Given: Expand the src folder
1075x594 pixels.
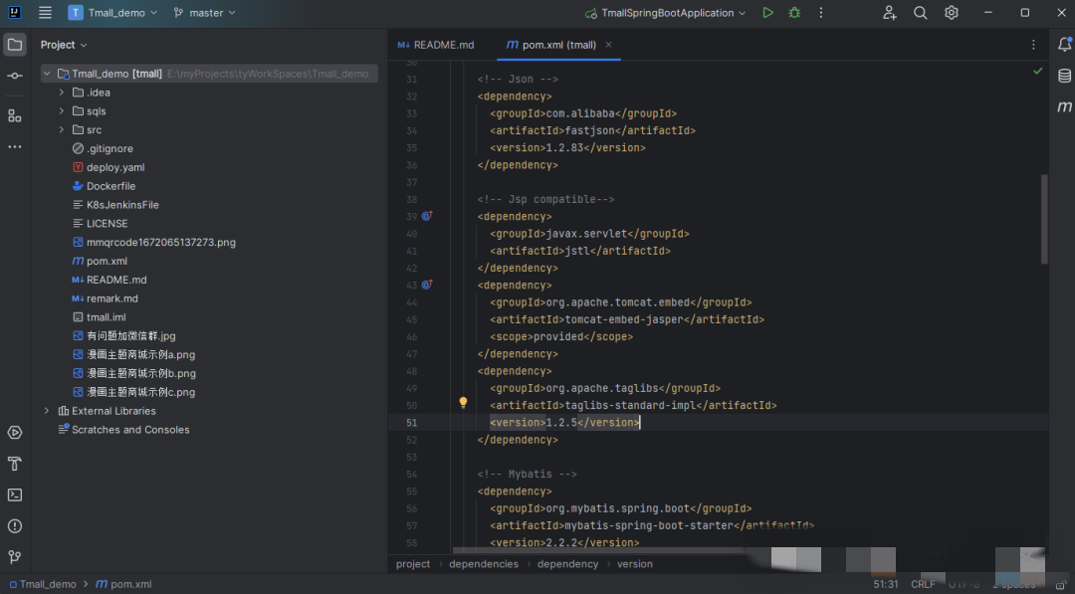Looking at the screenshot, I should point(62,129).
